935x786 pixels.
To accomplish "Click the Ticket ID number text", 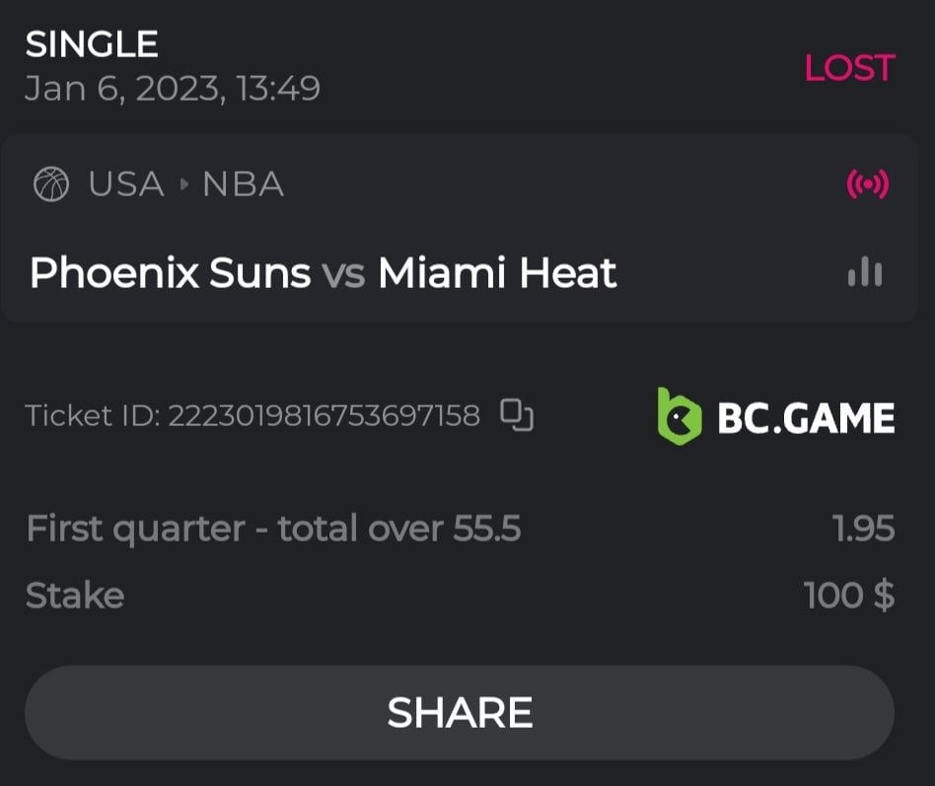I will click(324, 415).
